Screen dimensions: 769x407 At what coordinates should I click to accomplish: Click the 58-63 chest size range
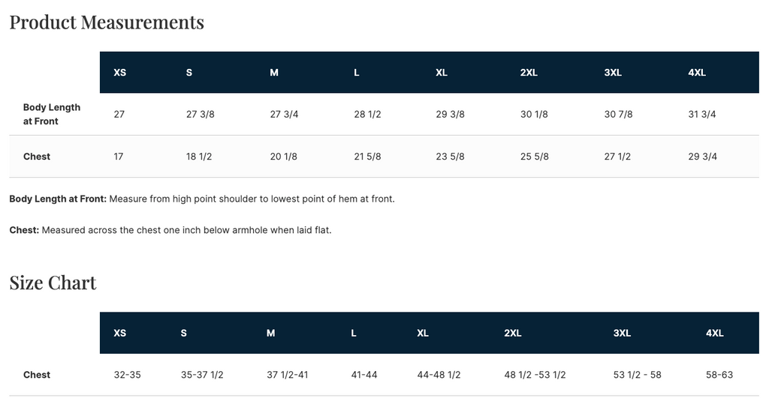(x=719, y=375)
